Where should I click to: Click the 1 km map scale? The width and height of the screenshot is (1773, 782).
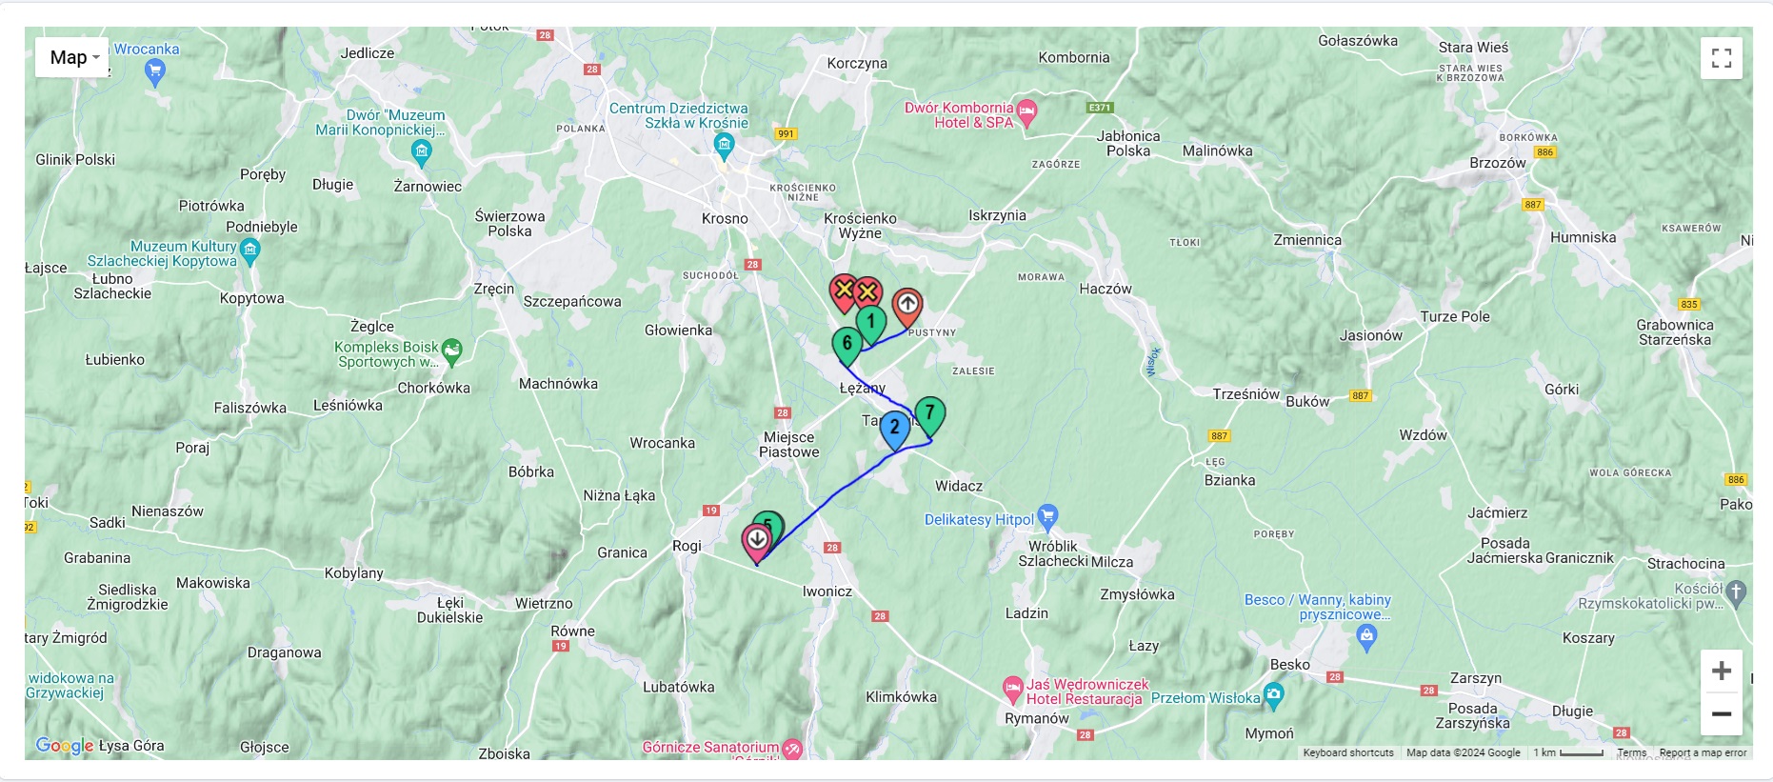click(1568, 752)
